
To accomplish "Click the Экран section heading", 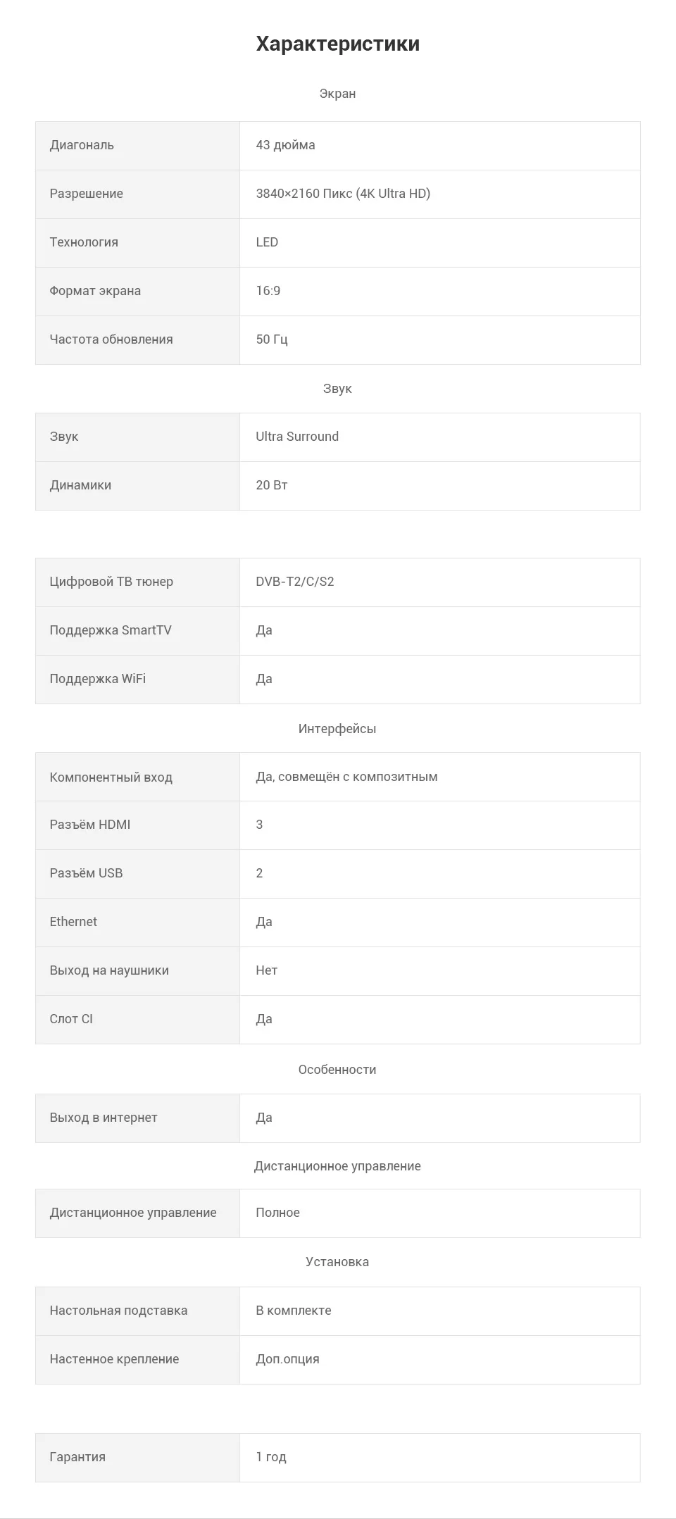I will 337,94.
